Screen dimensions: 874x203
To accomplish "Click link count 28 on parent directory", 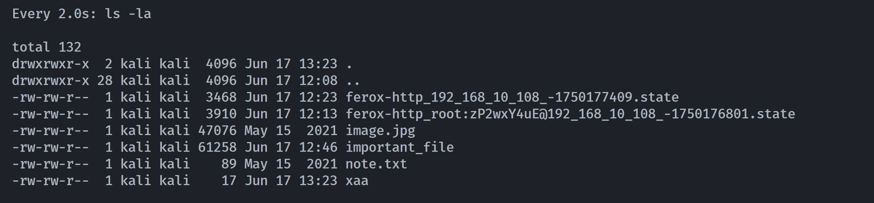I will 105,80.
